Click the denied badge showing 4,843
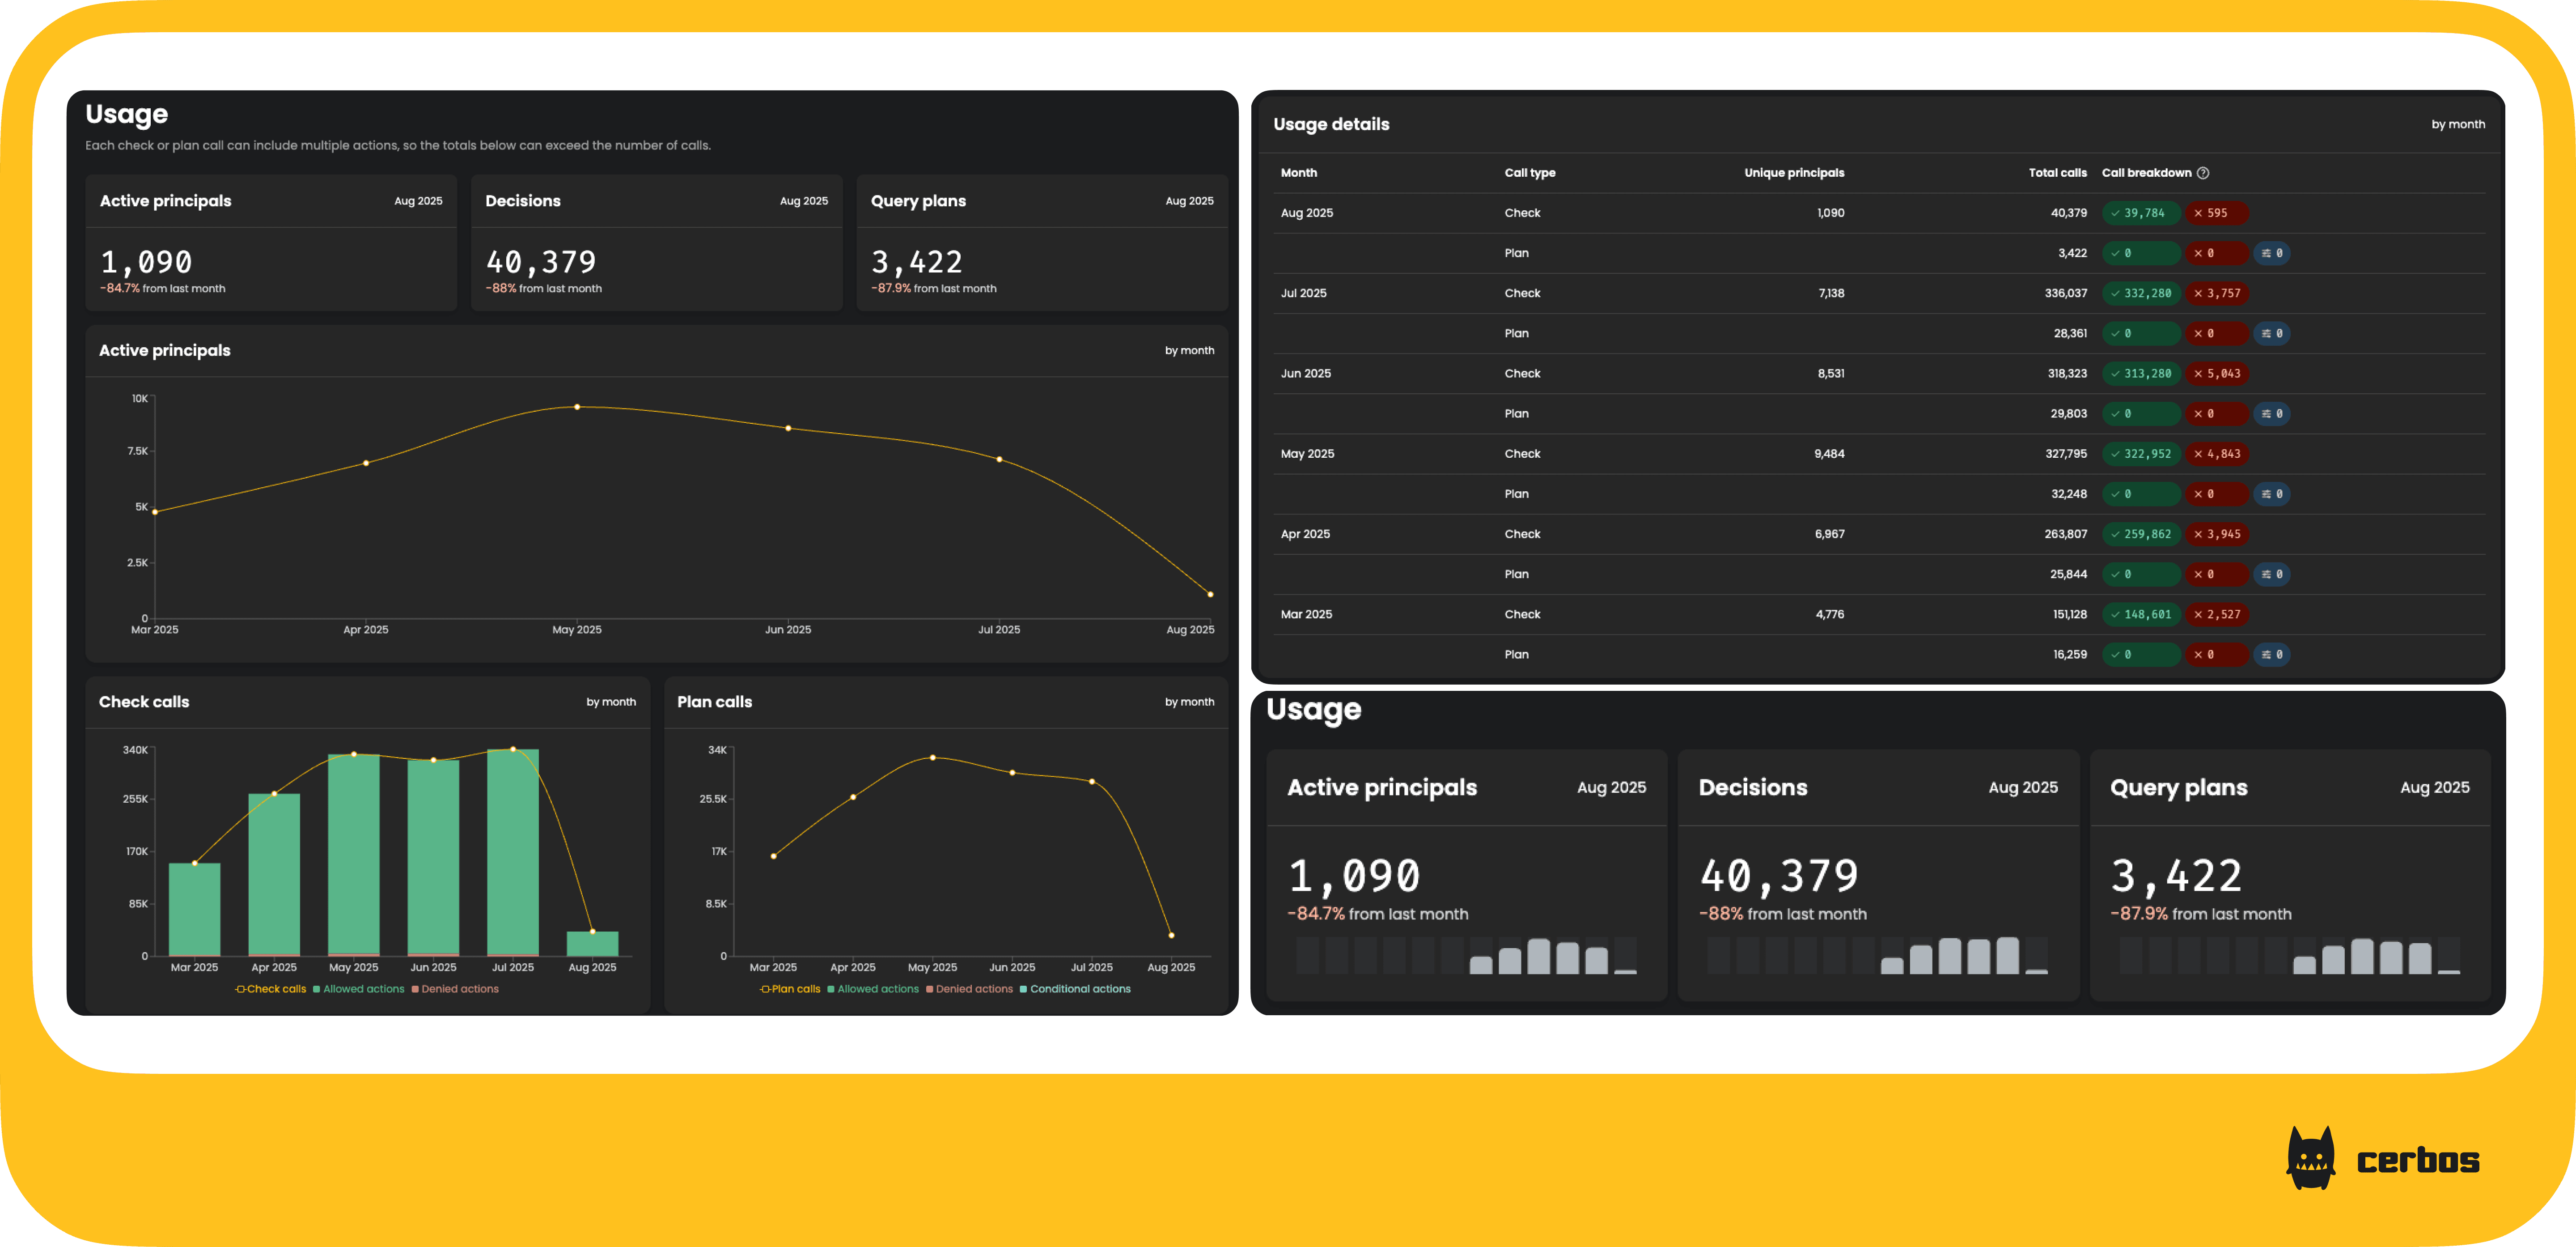The width and height of the screenshot is (2576, 1247). 2216,453
